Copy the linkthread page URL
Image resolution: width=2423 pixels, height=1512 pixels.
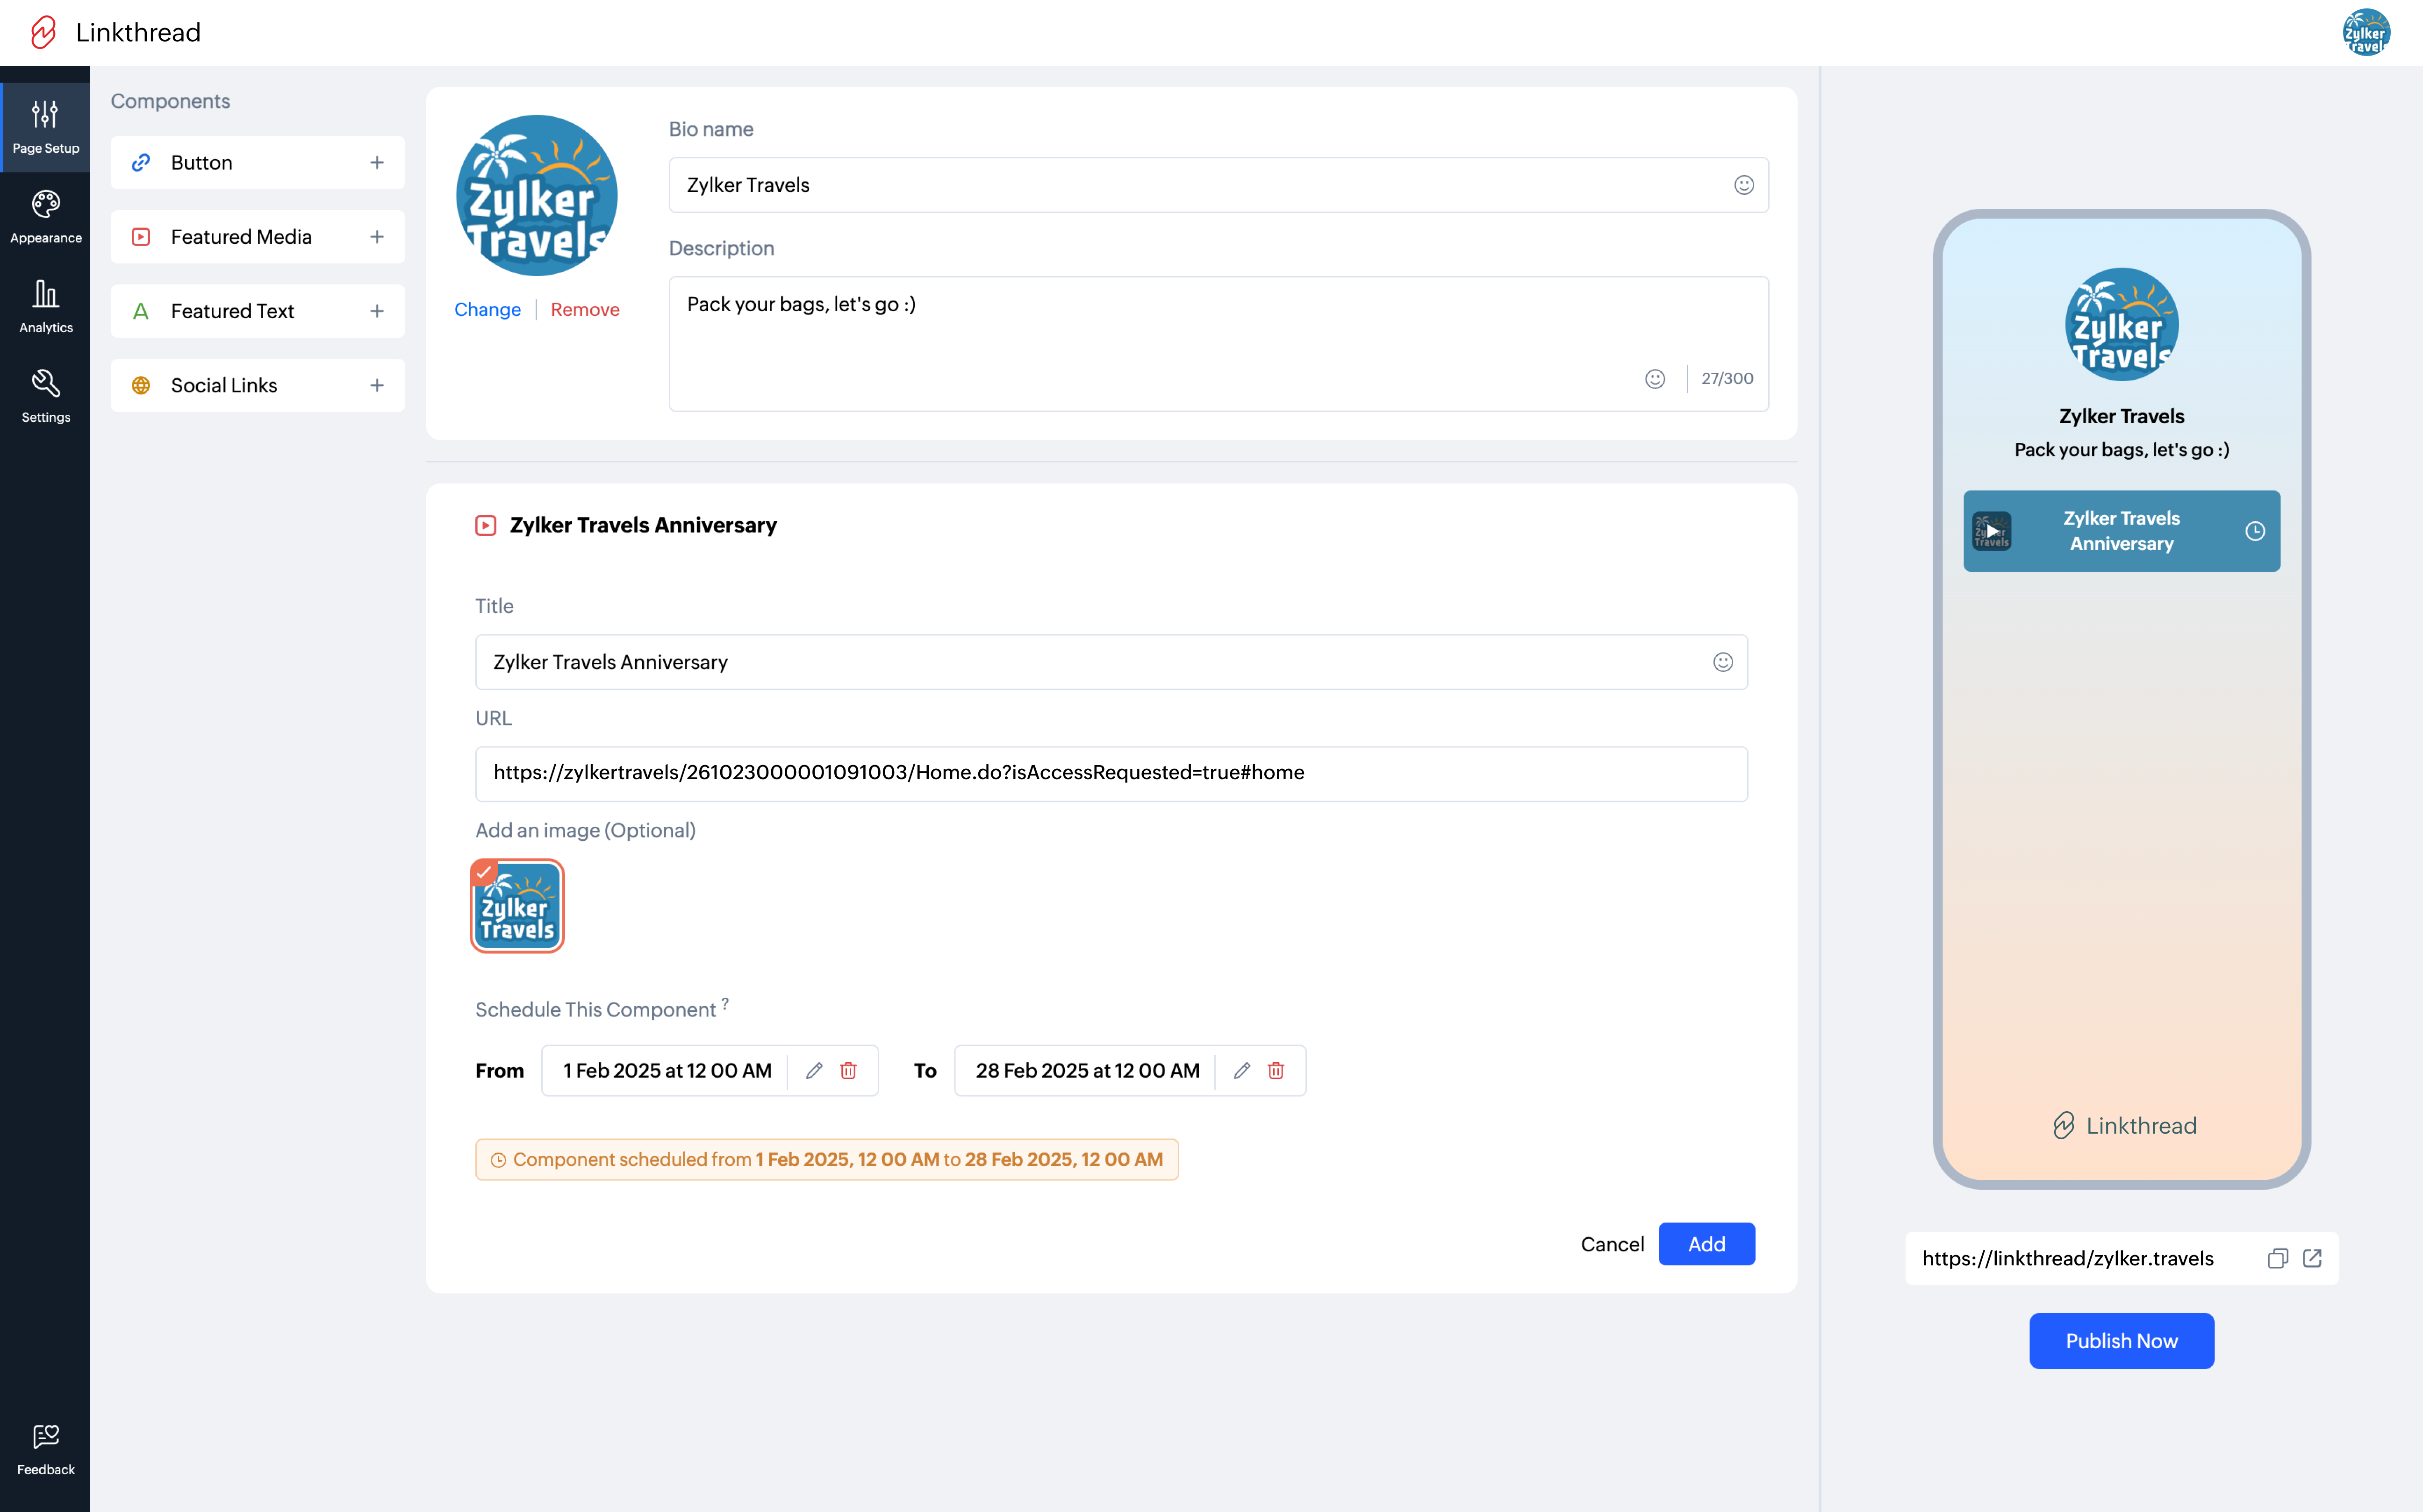[2277, 1258]
